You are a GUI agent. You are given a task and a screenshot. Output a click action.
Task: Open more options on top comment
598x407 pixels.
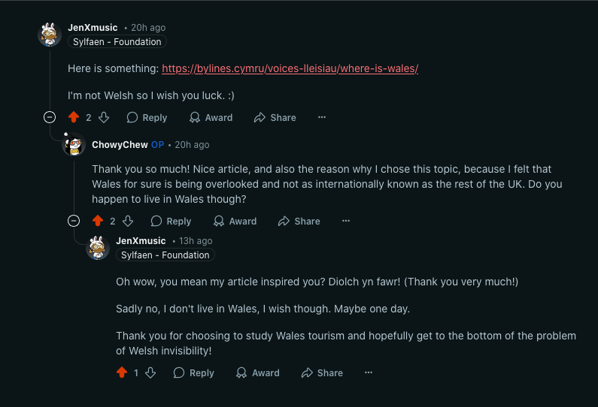(x=322, y=117)
